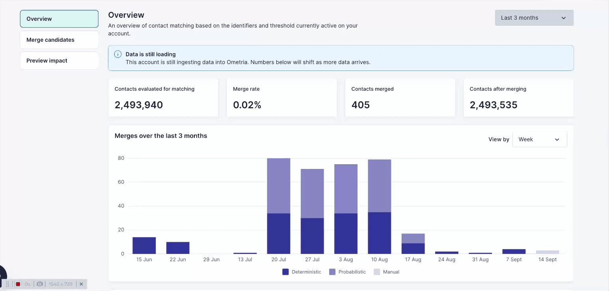The width and height of the screenshot is (609, 291).
Task: Click the 15 Jun deterministic bar
Action: (144, 245)
